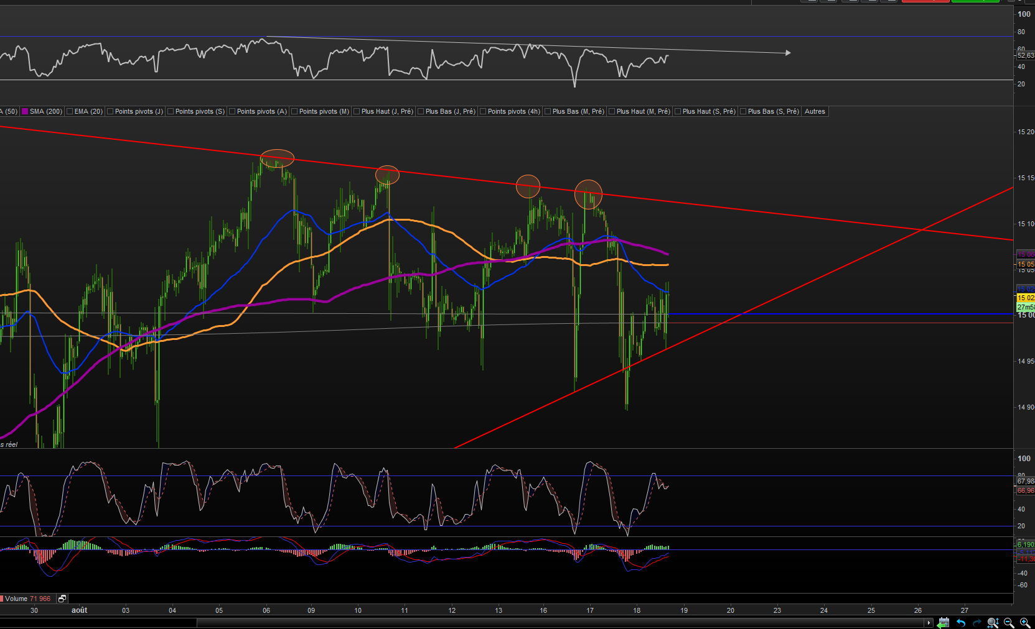Viewport: 1035px width, 629px height.
Task: Click the 6,190 MACD value label
Action: pyautogui.click(x=1026, y=544)
